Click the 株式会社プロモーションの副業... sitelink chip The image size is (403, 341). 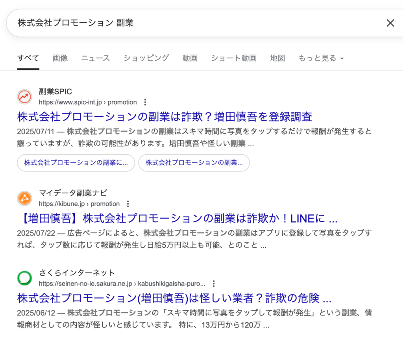pyautogui.click(x=194, y=163)
